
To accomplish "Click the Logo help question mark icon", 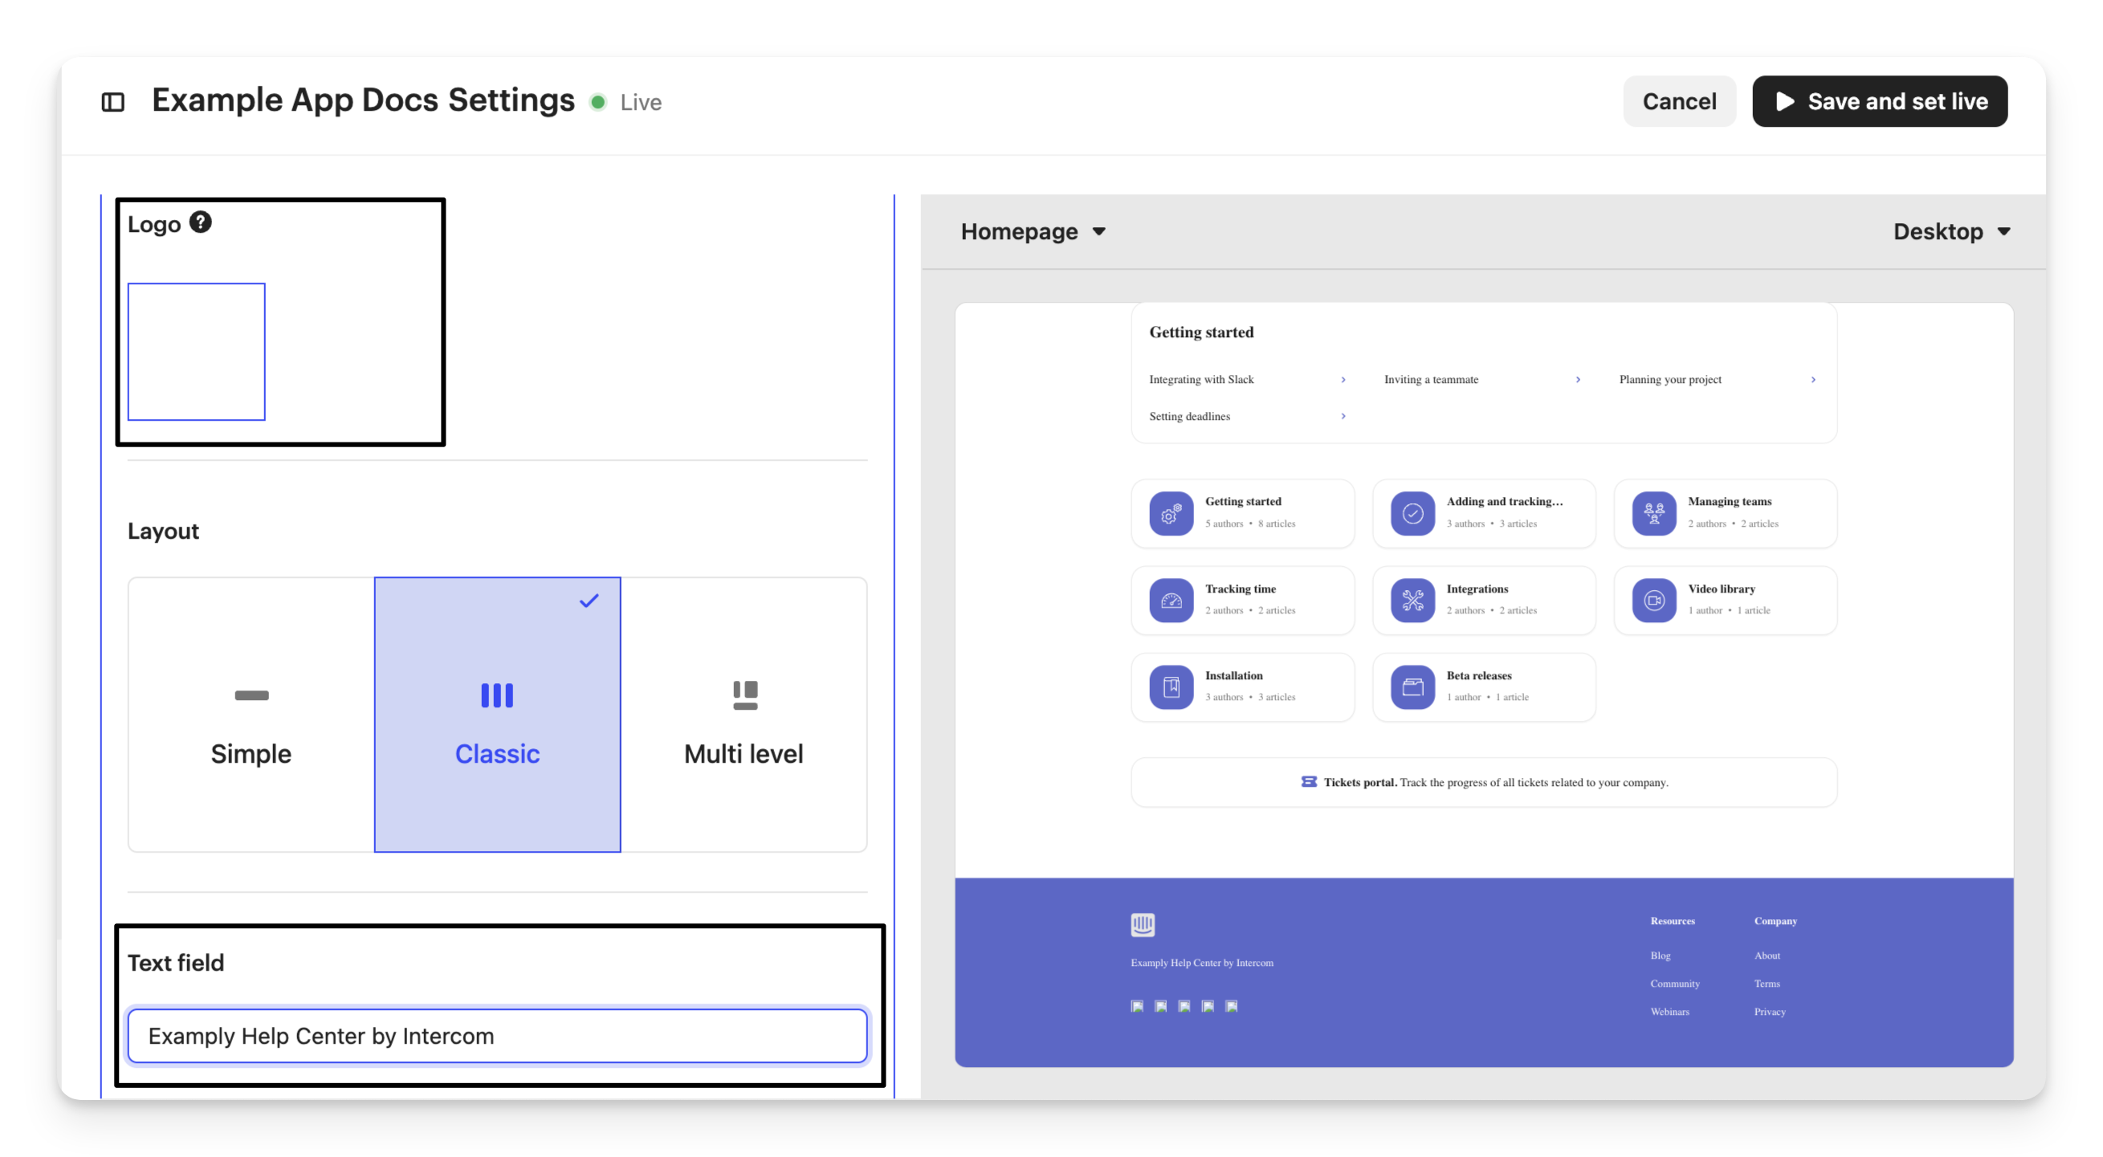I will (x=200, y=222).
